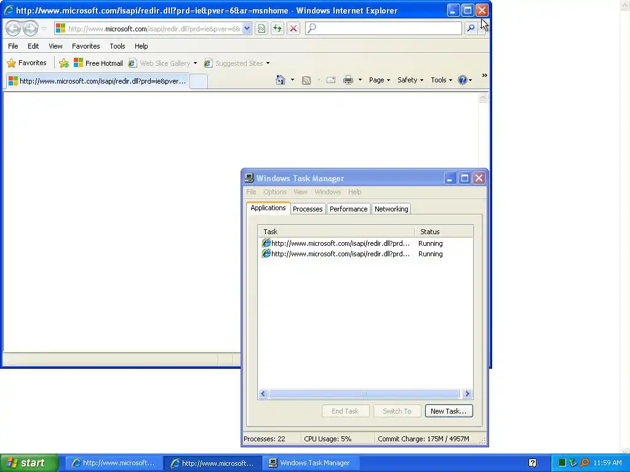This screenshot has width=630, height=472.
Task: Click the Help question mark icon
Action: pyautogui.click(x=463, y=80)
